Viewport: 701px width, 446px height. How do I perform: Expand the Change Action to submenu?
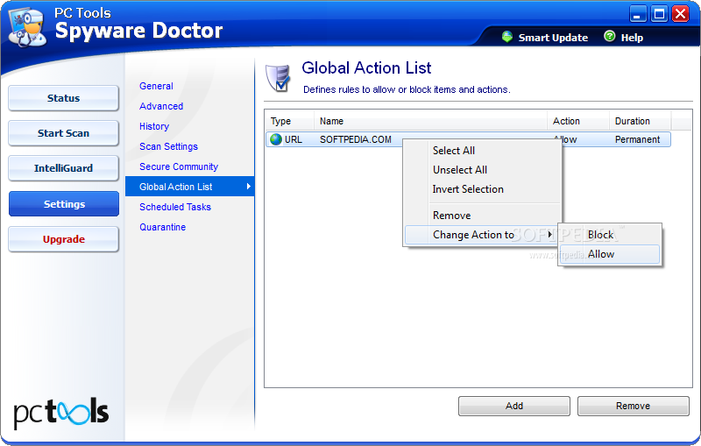(x=483, y=235)
